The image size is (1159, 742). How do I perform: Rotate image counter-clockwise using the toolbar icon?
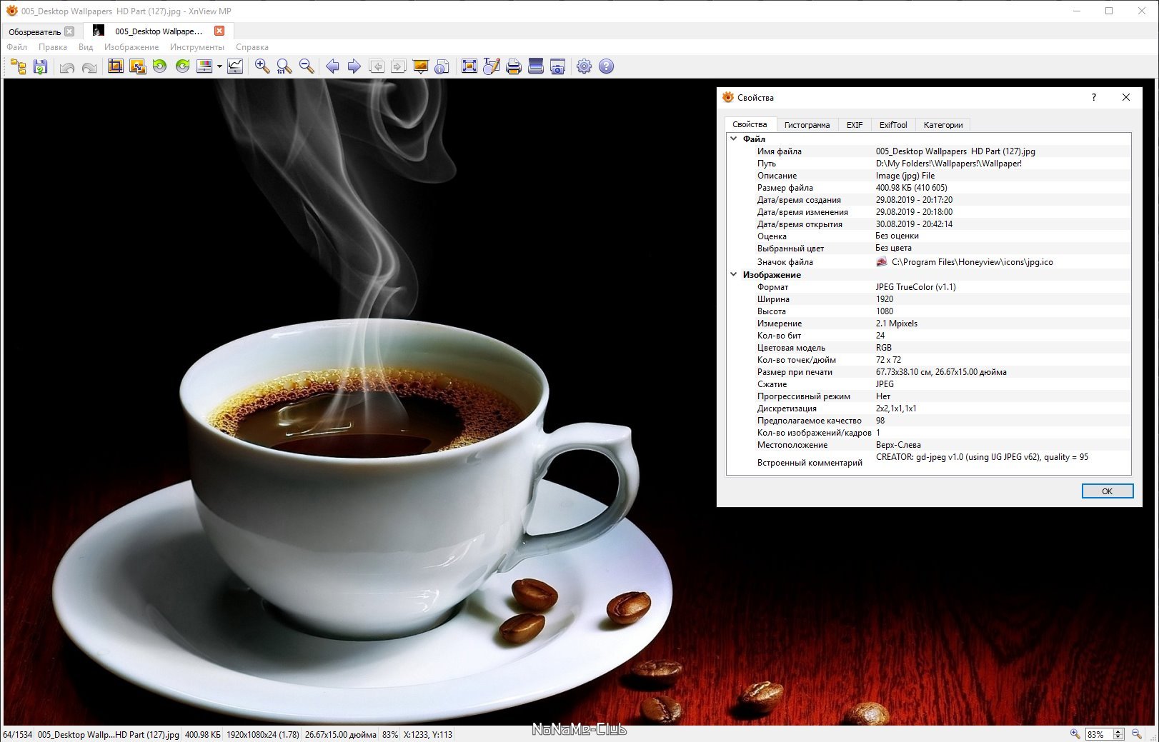click(160, 66)
